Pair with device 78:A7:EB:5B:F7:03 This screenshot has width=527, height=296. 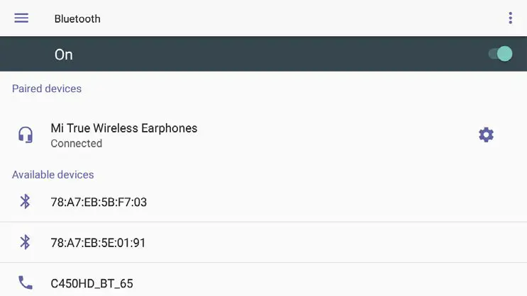tap(99, 203)
